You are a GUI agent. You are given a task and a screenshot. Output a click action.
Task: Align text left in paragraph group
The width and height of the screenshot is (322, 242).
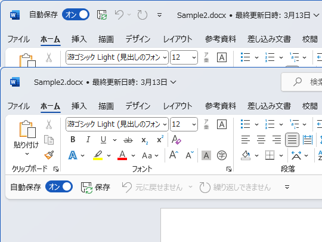[246, 140]
